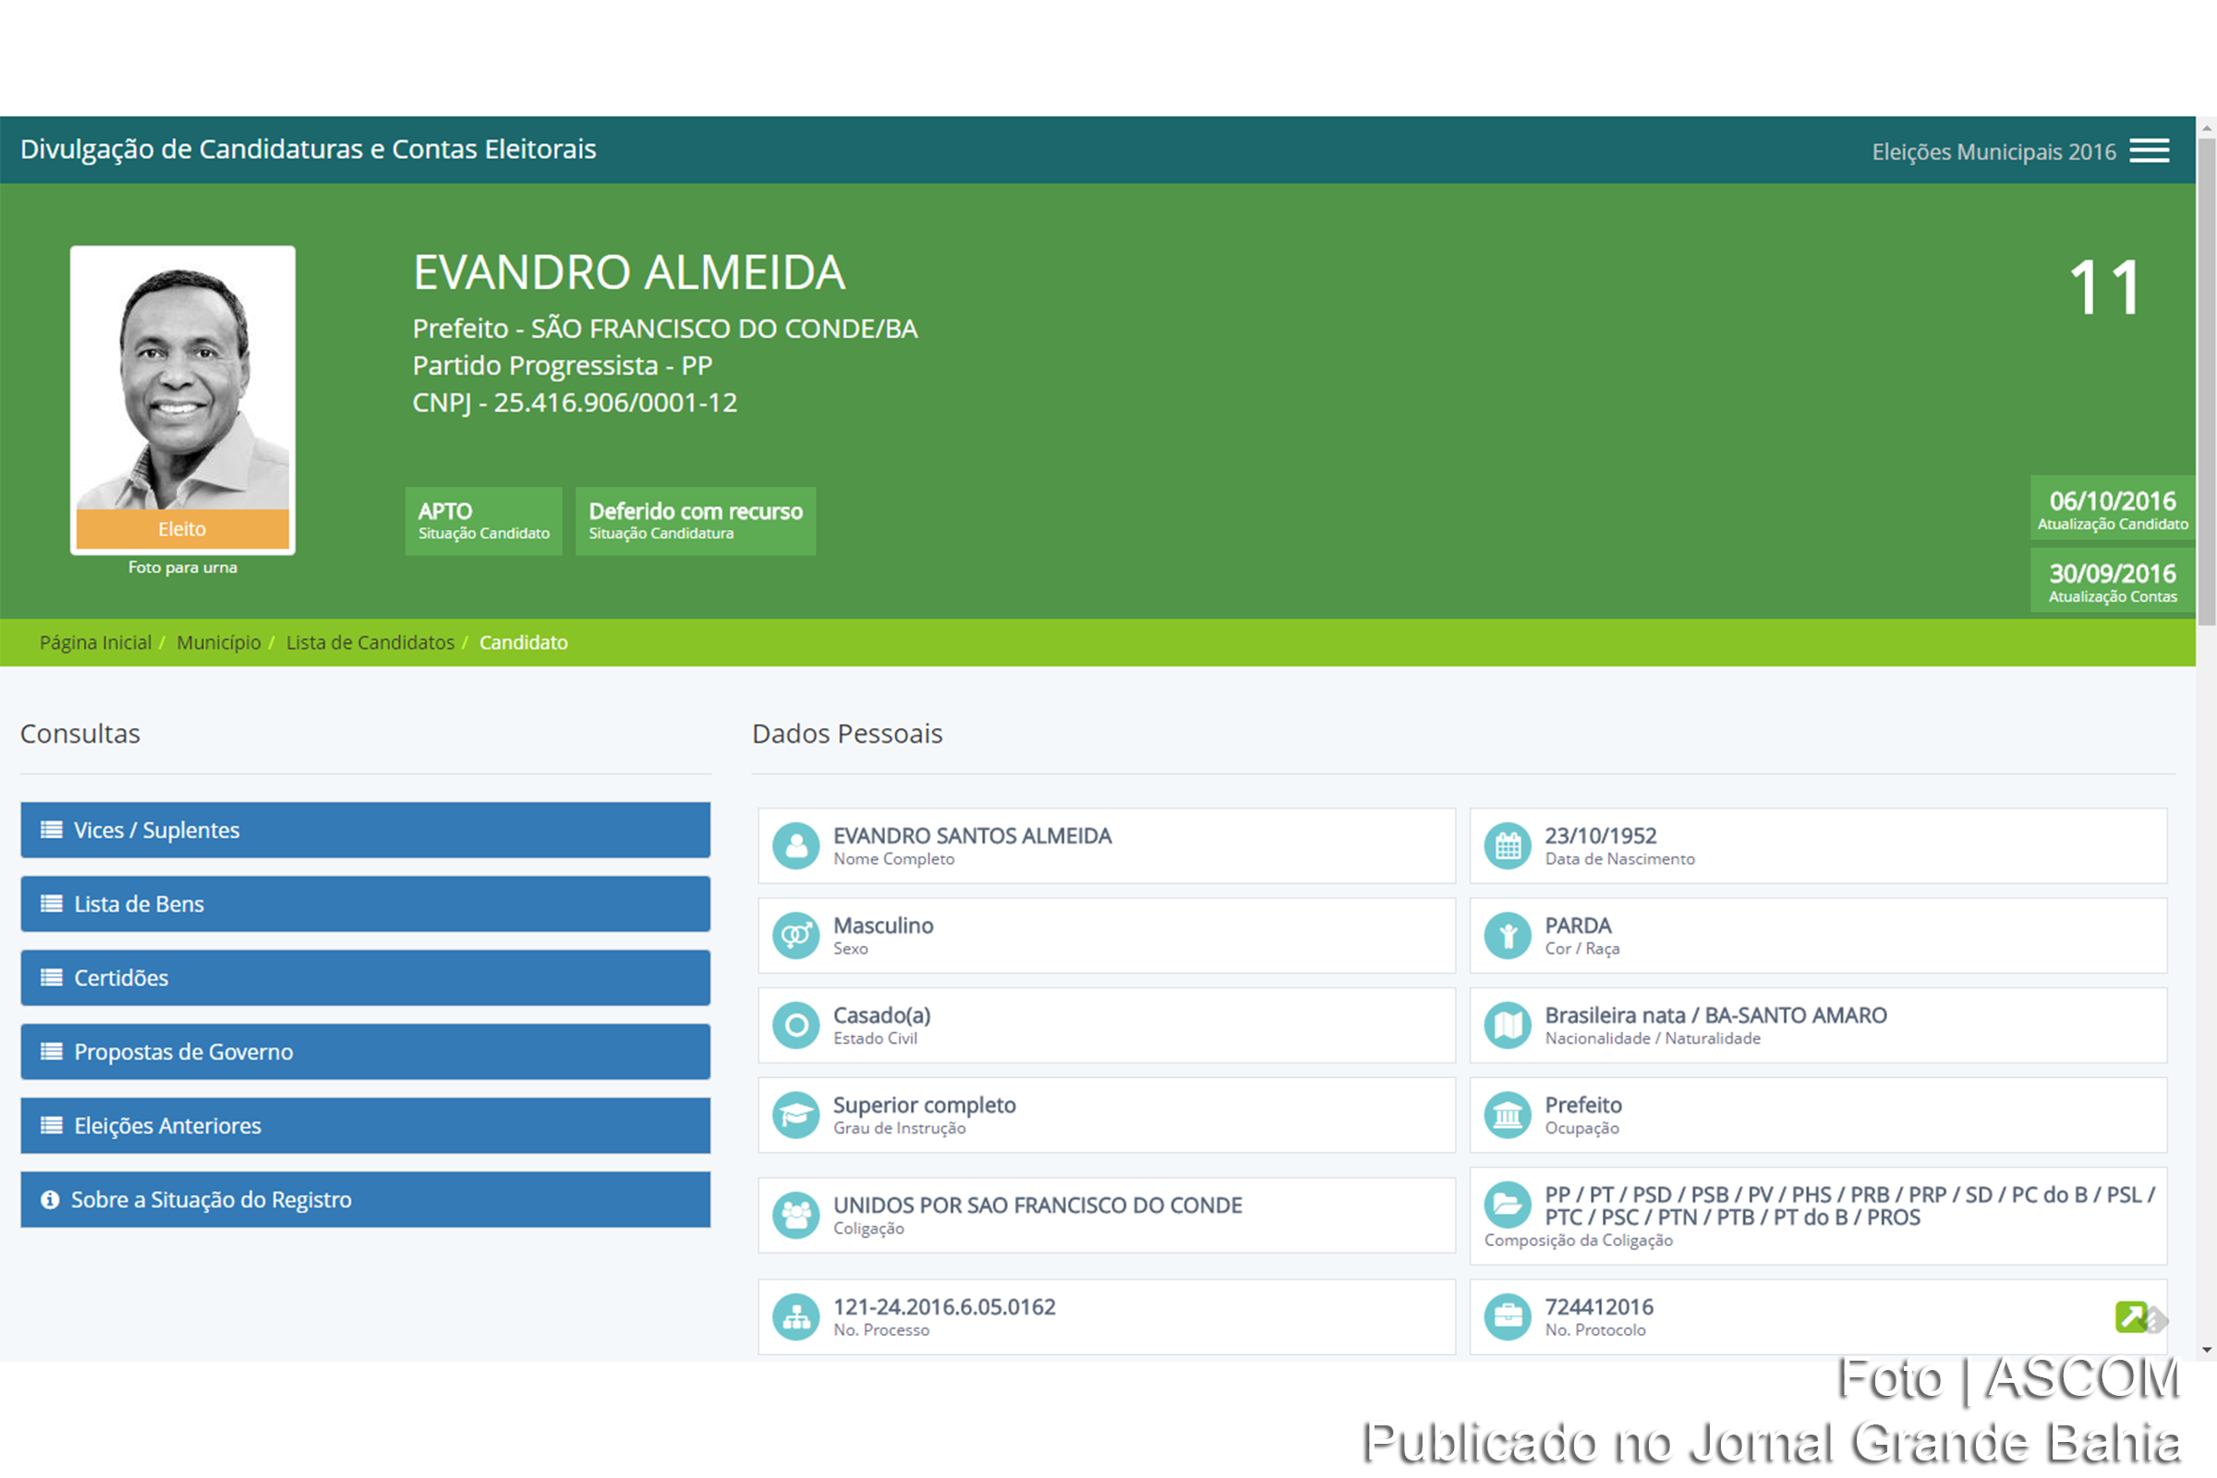Click the graduation cap icon for Grau de Instrução
Viewport: 2217px width, 1478px height.
(796, 1115)
